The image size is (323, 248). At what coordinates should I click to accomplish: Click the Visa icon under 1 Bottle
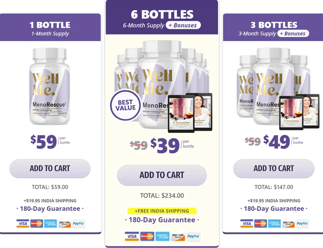[23, 223]
